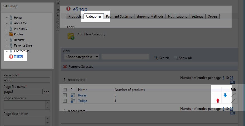Click the red X Remove Selected icon
The image size is (245, 126).
click(x=65, y=67)
